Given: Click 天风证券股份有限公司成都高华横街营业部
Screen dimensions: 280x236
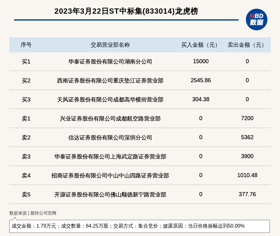Looking at the screenshot, I should point(110,100).
